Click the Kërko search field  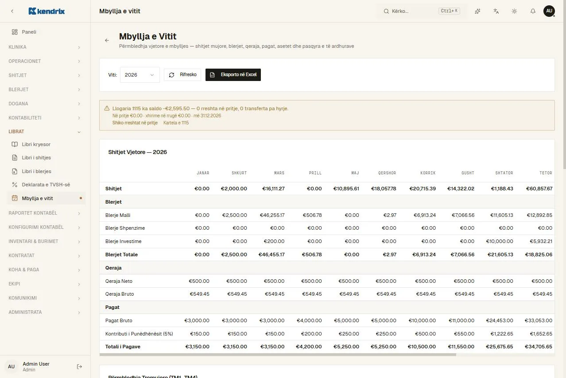(x=422, y=11)
